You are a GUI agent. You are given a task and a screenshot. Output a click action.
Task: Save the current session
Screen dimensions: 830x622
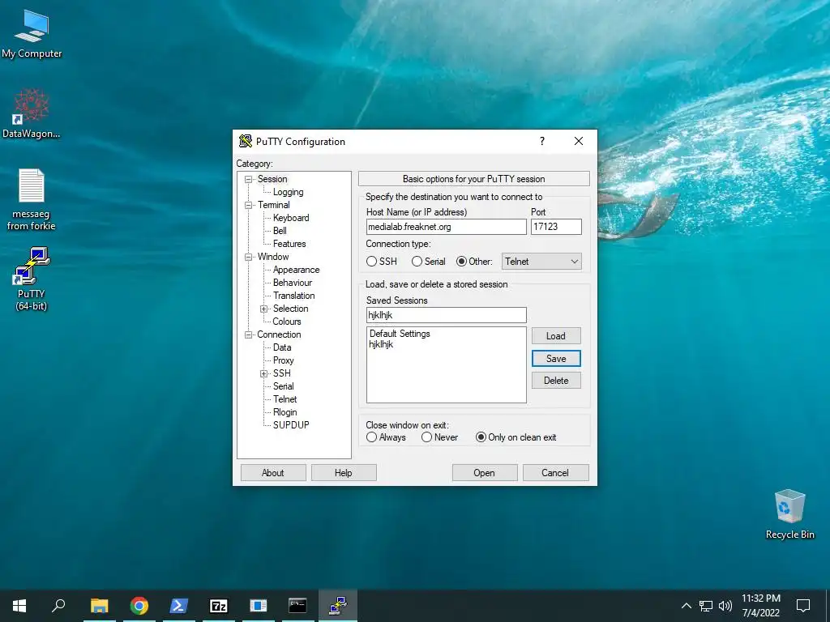(x=556, y=359)
